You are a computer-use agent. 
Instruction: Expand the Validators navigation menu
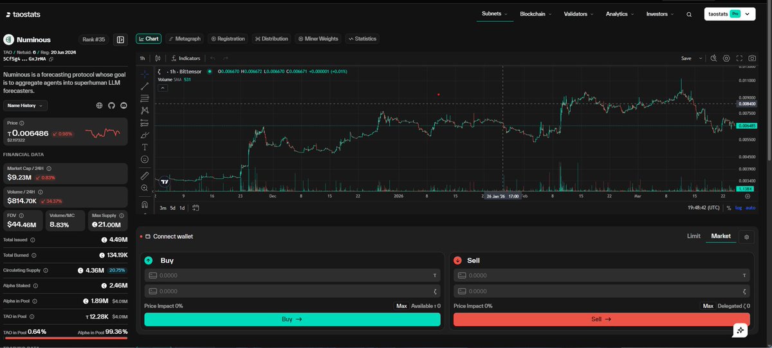click(579, 14)
